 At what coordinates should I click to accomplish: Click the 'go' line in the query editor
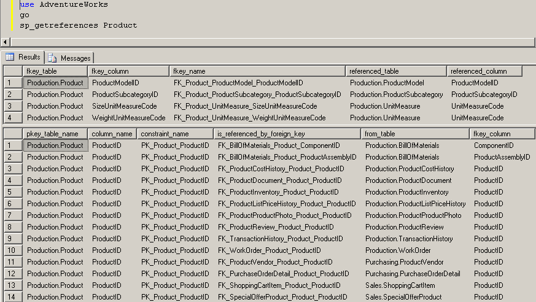25,15
